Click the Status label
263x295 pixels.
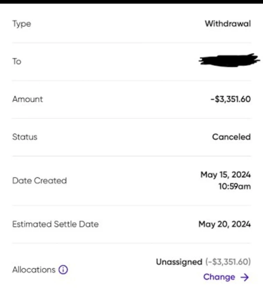(25, 137)
